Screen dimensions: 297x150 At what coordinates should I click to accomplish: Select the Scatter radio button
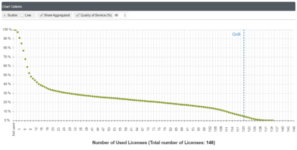pos(4,15)
